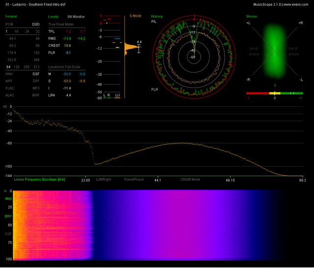Click the PCM format label

coord(9,24)
